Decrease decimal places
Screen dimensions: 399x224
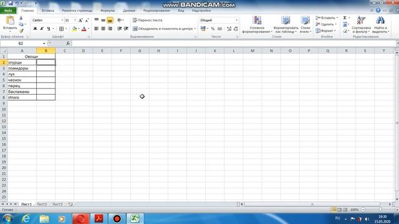tap(236, 29)
